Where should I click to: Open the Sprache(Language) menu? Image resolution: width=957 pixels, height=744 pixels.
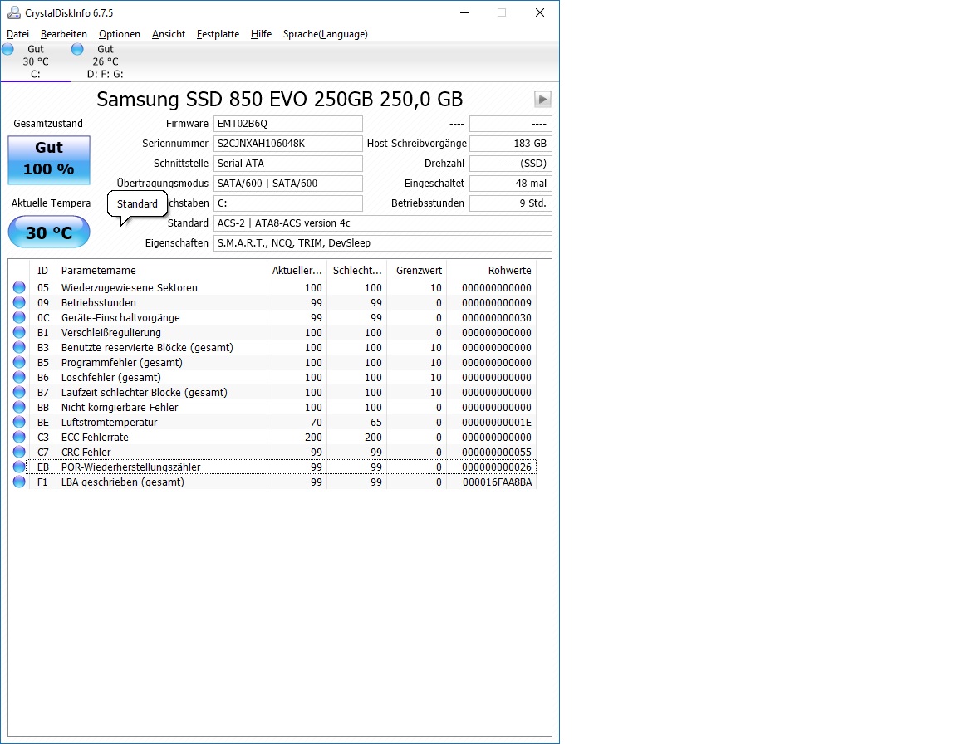pos(326,34)
